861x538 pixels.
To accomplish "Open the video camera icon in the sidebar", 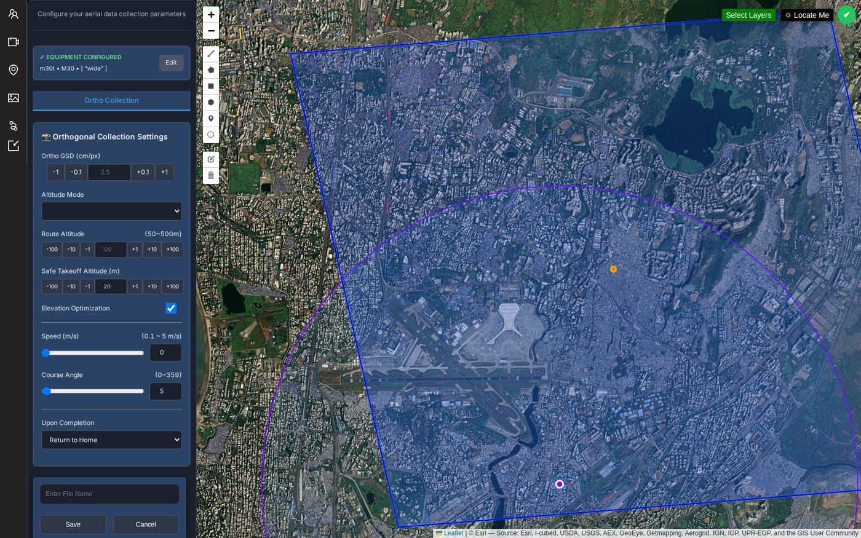I will point(14,42).
